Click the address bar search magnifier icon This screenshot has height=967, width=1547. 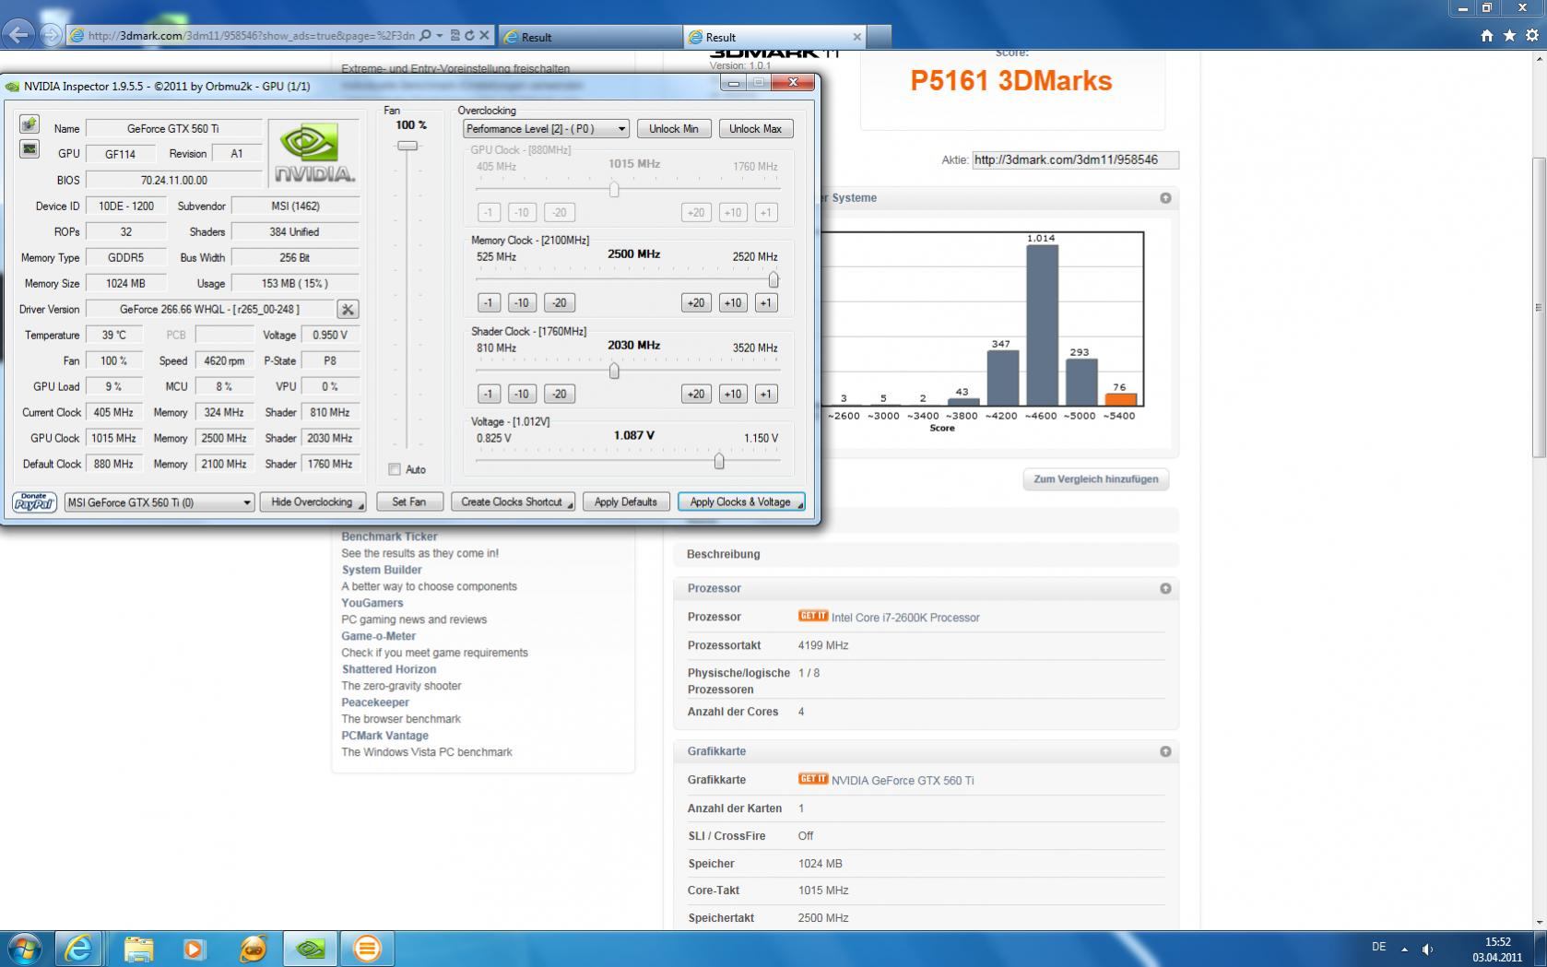[x=425, y=36]
